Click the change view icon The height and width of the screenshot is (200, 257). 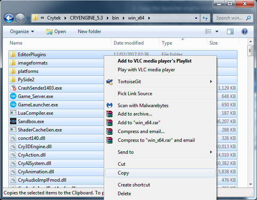pyautogui.click(x=208, y=31)
